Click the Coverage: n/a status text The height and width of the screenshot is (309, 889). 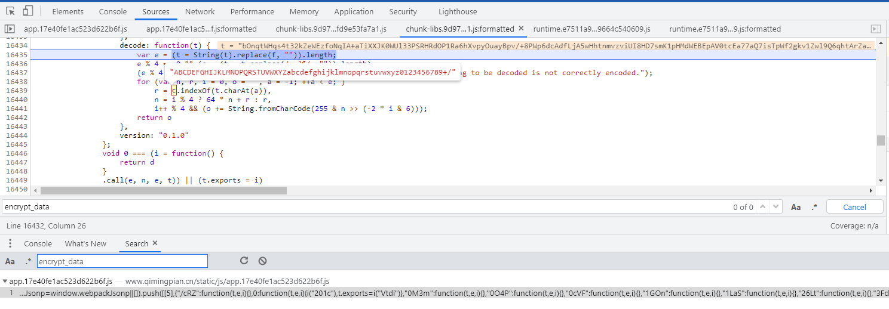click(854, 226)
